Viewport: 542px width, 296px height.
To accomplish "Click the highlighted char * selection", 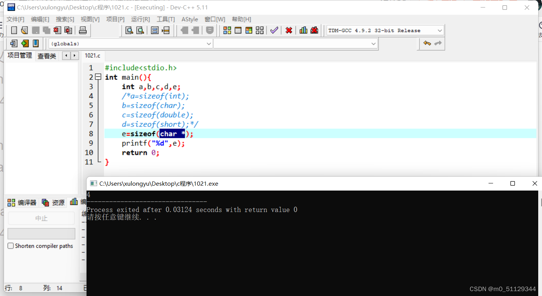I will tap(172, 134).
